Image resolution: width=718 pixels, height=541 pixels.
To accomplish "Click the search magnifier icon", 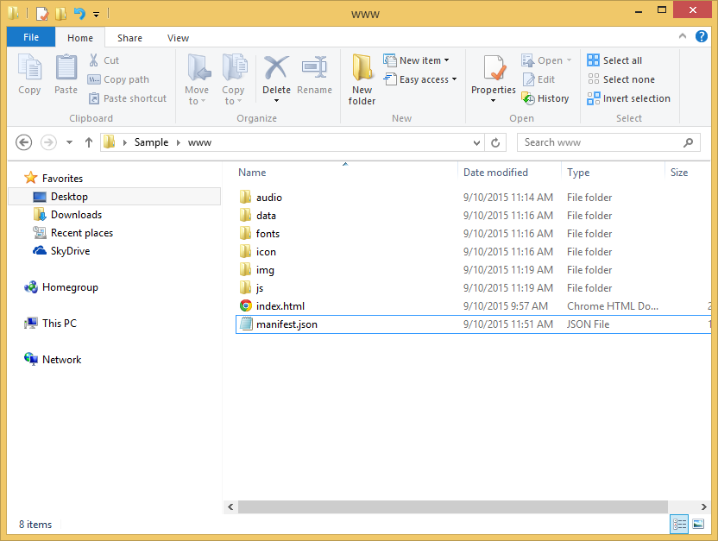I will [688, 142].
